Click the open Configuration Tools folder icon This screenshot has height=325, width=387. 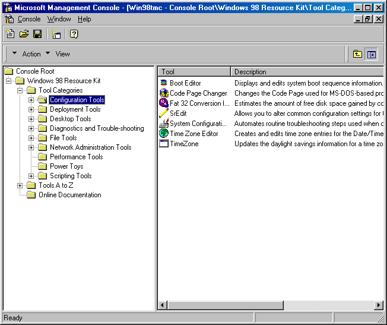tap(43, 100)
